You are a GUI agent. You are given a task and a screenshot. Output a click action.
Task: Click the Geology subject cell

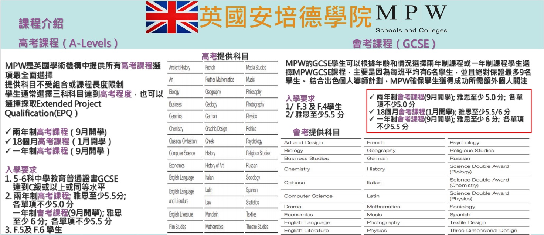(211, 104)
